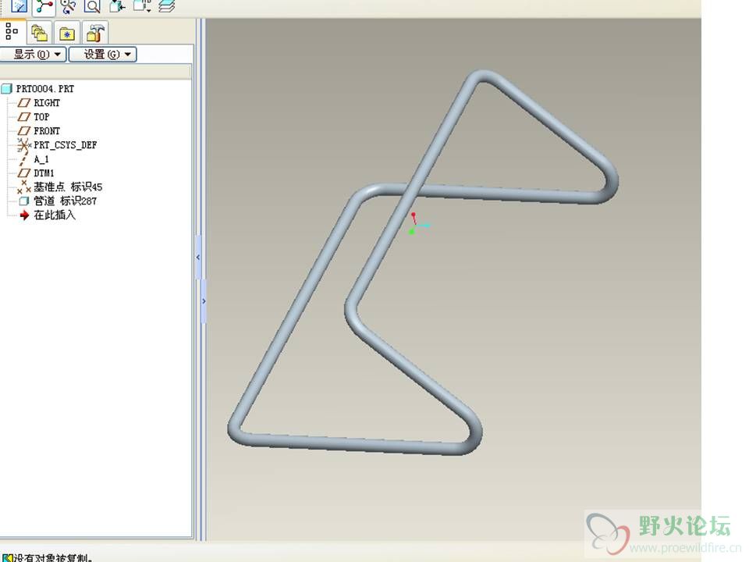Image resolution: width=749 pixels, height=562 pixels.
Task: Click the datum point icon beside 基准点
Action: click(24, 187)
